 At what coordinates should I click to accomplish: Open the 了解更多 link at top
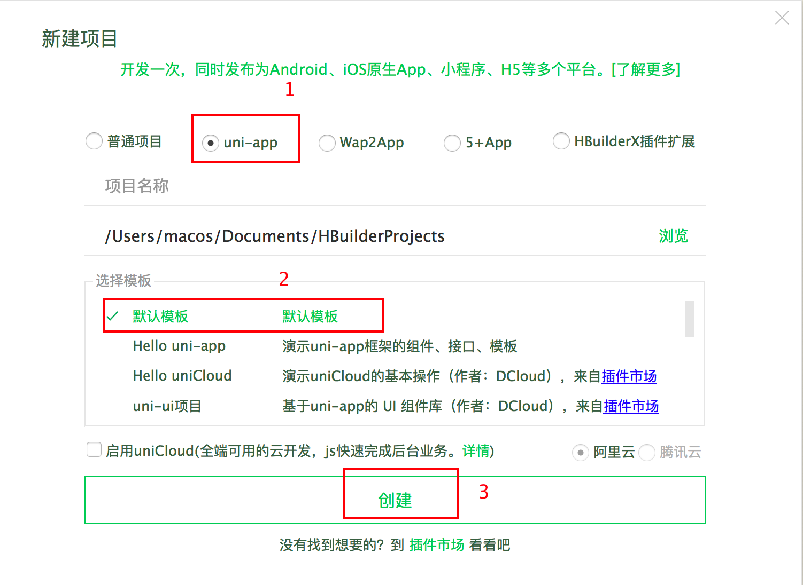[645, 69]
